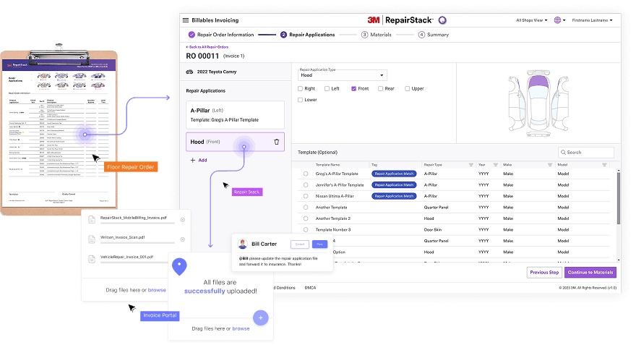
Task: Go to Repair Order Information step
Action: (x=221, y=35)
